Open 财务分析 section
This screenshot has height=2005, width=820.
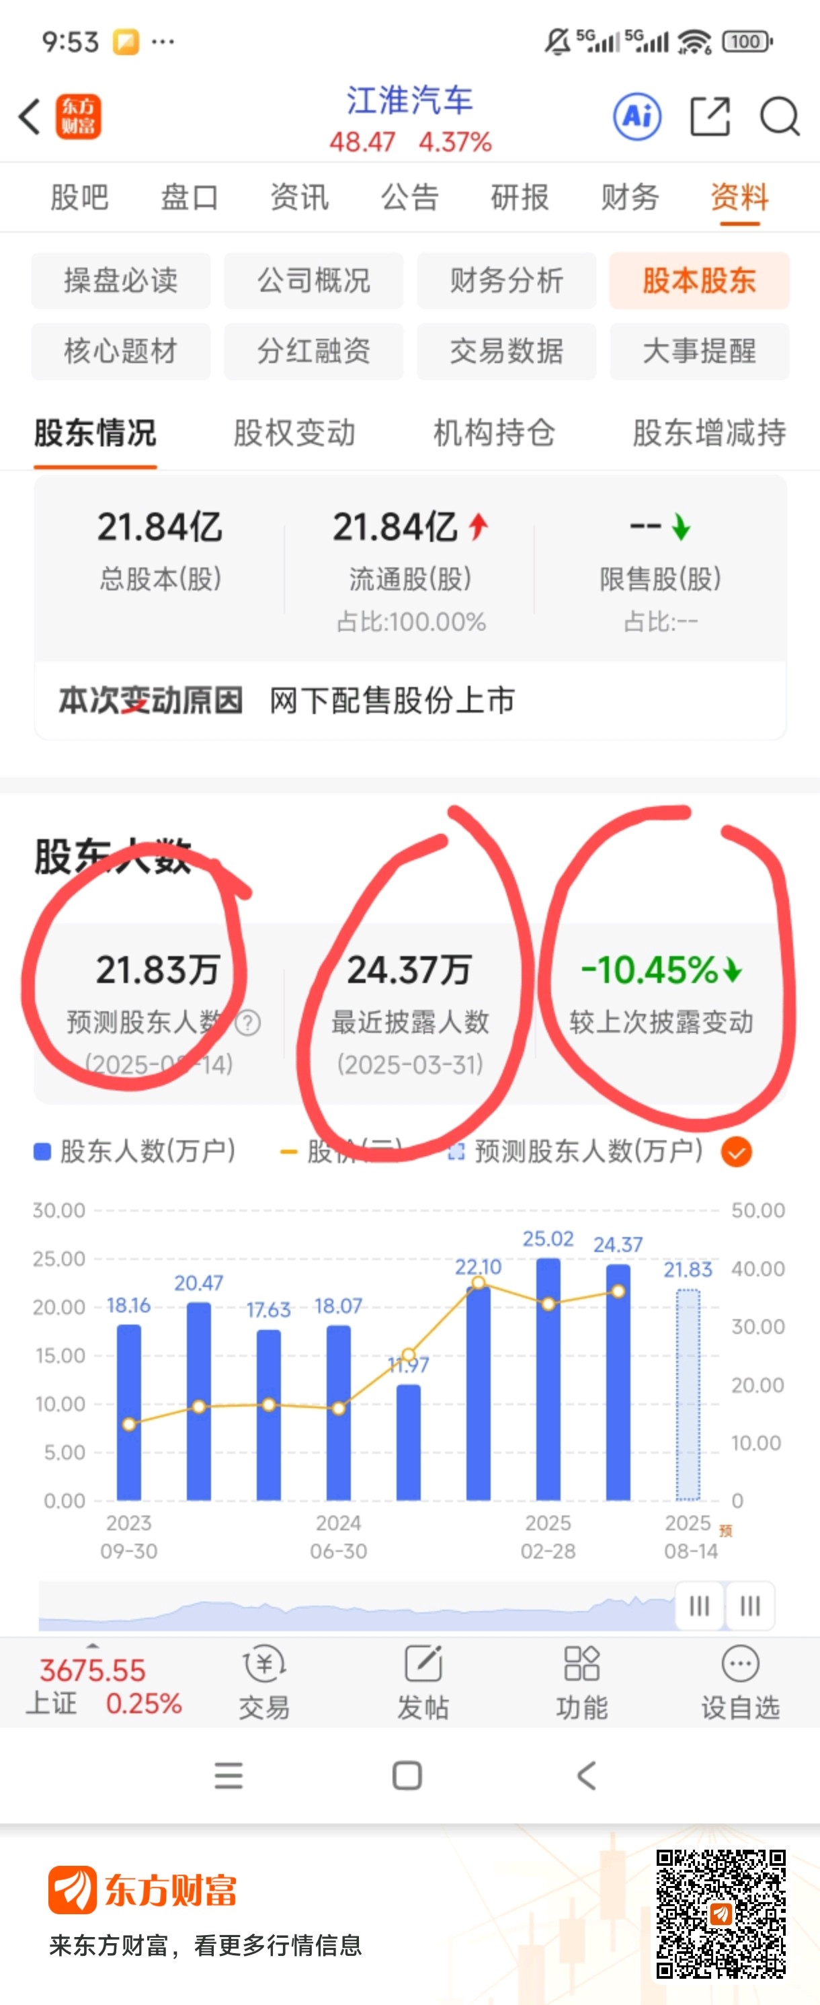click(507, 280)
